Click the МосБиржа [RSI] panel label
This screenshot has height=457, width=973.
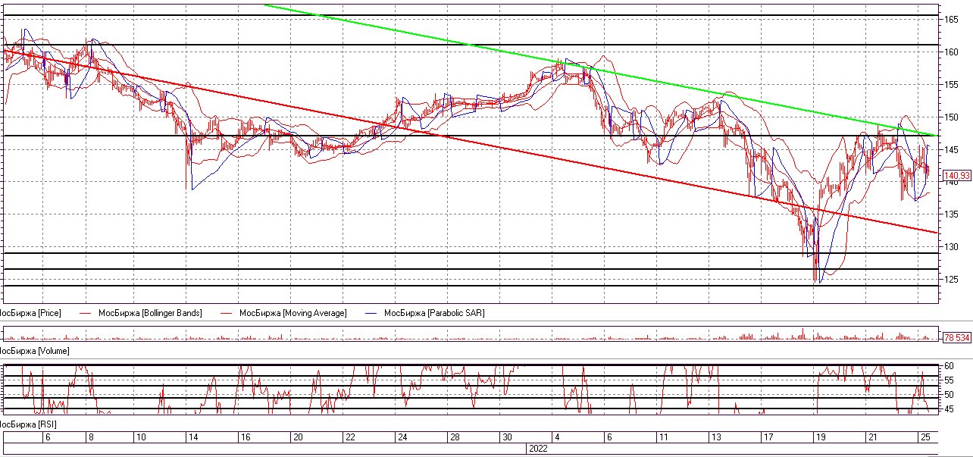pos(28,424)
